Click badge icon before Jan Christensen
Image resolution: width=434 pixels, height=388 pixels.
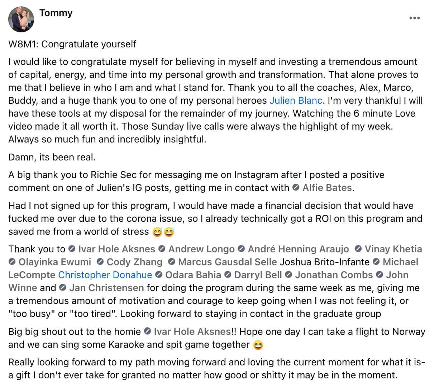(x=63, y=288)
